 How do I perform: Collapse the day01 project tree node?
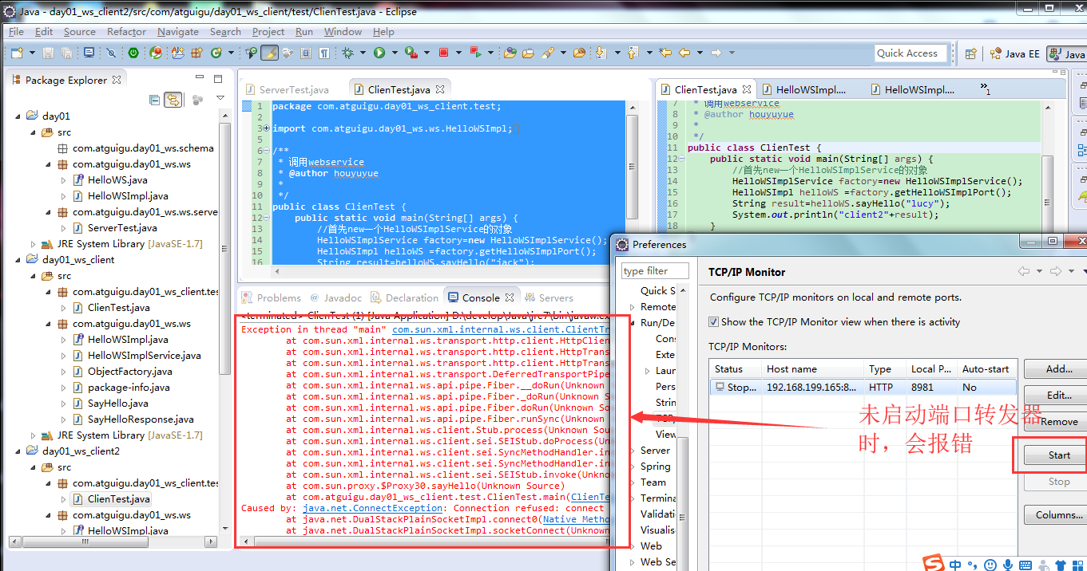(x=18, y=116)
